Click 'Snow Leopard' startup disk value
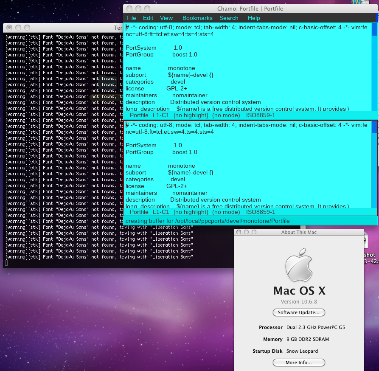This screenshot has width=379, height=371. [x=302, y=351]
